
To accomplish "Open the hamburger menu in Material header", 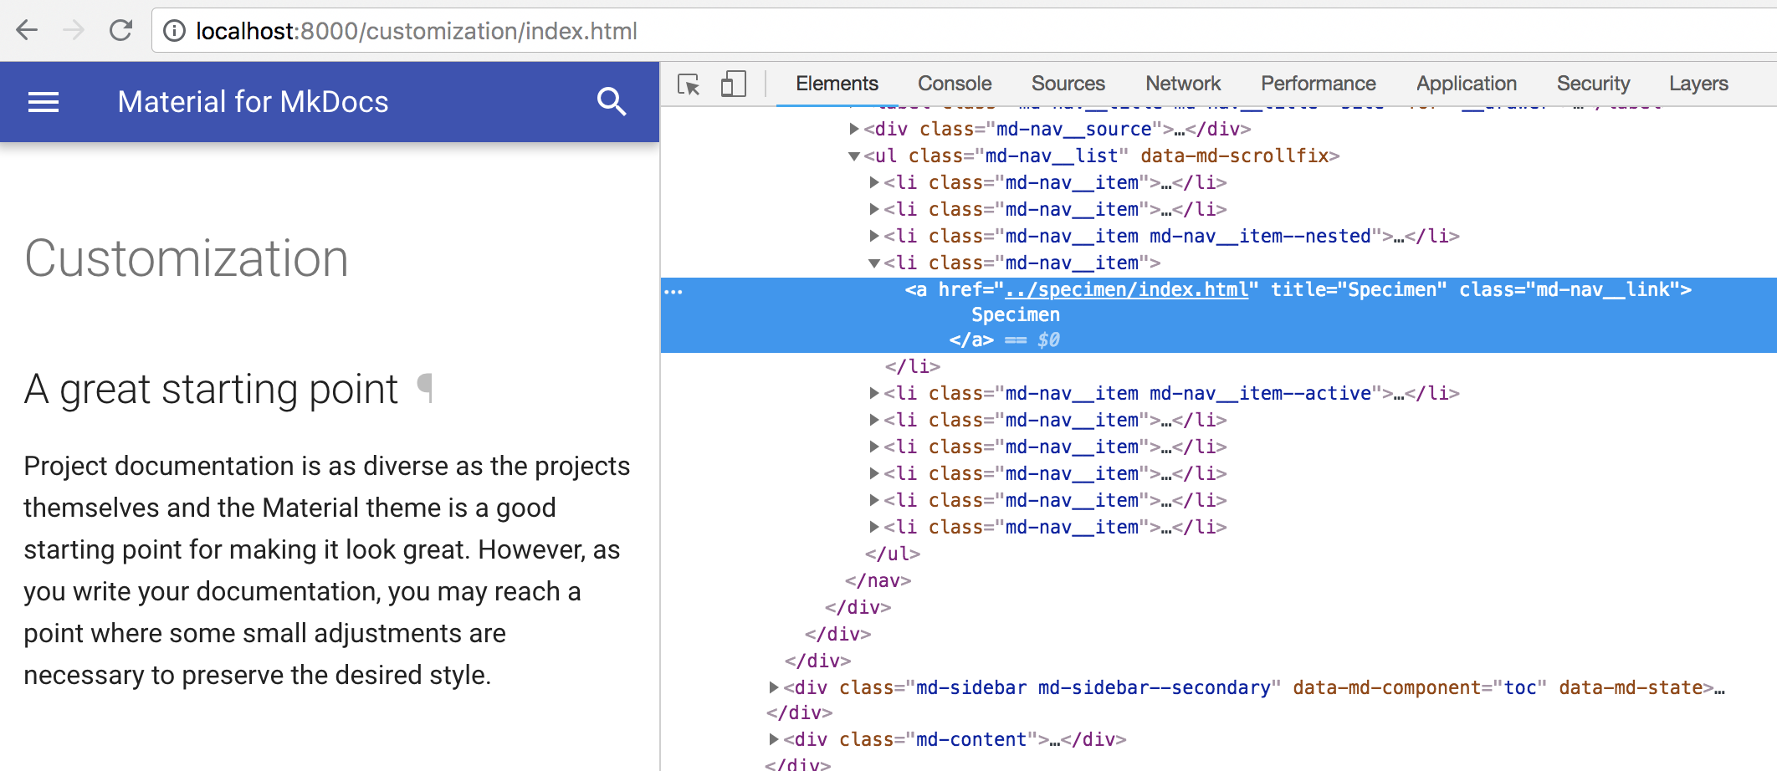I will tap(42, 101).
